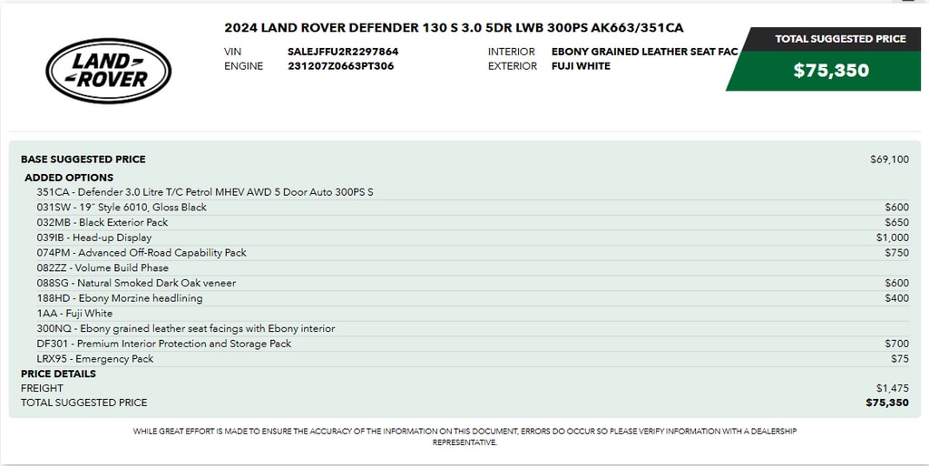Click the accuracy disclaimer text
This screenshot has width=929, height=466.
pos(464,436)
